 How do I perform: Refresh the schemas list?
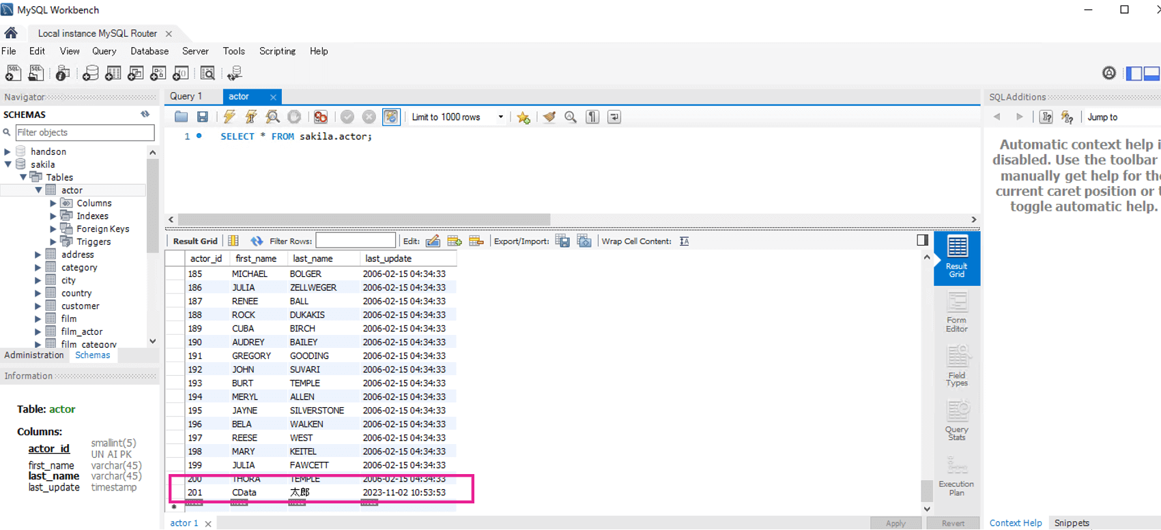145,114
